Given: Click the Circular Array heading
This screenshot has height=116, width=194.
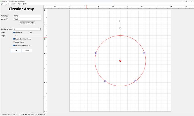Looking at the screenshot, I should click(21, 9).
